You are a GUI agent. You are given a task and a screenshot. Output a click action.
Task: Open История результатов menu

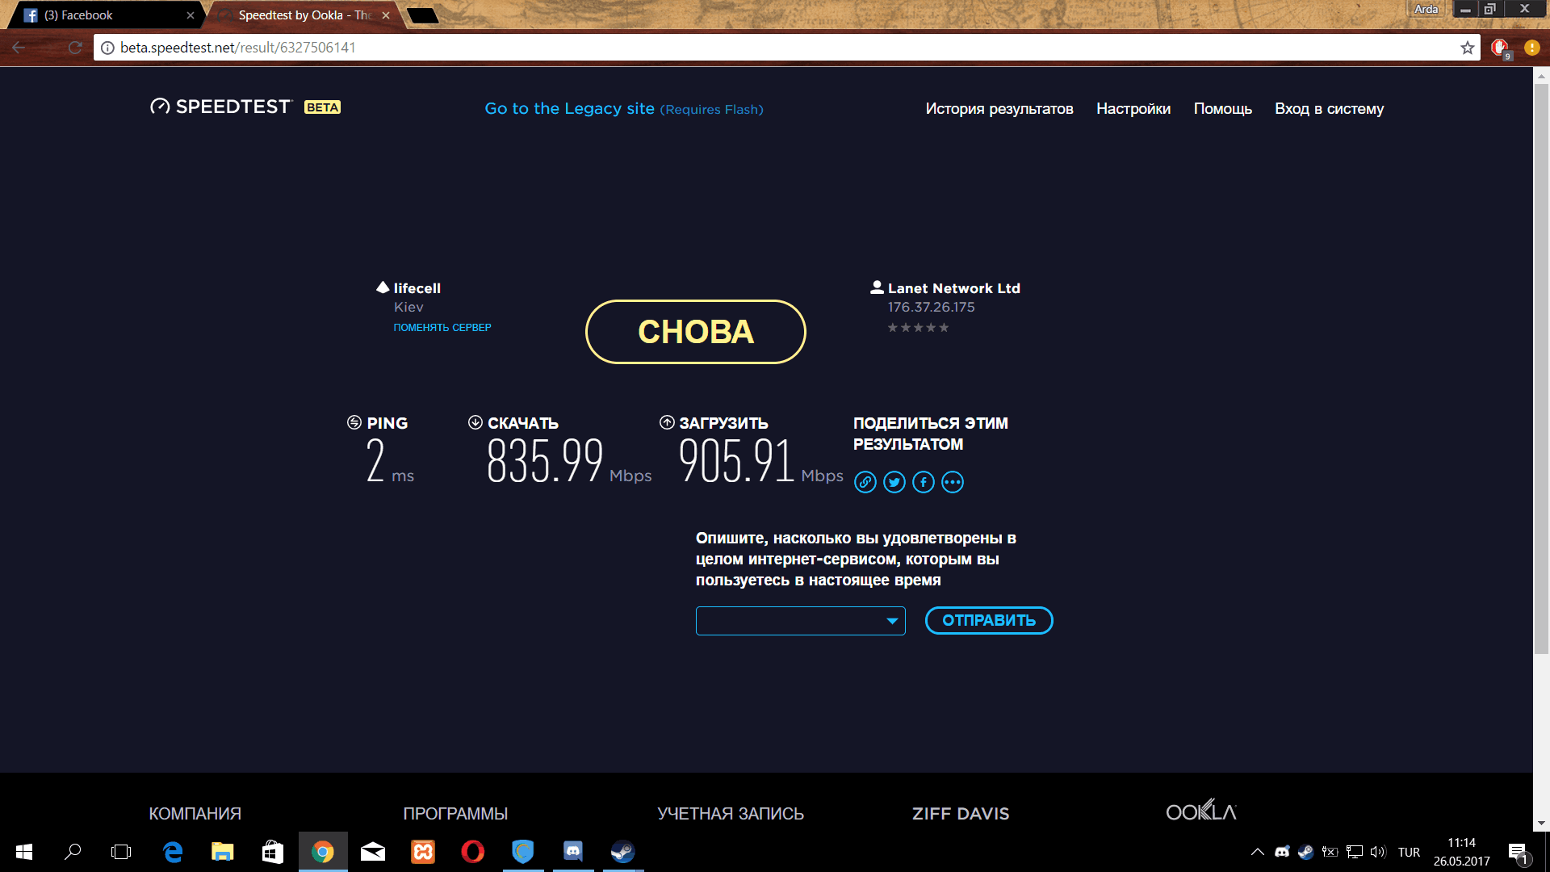click(999, 109)
